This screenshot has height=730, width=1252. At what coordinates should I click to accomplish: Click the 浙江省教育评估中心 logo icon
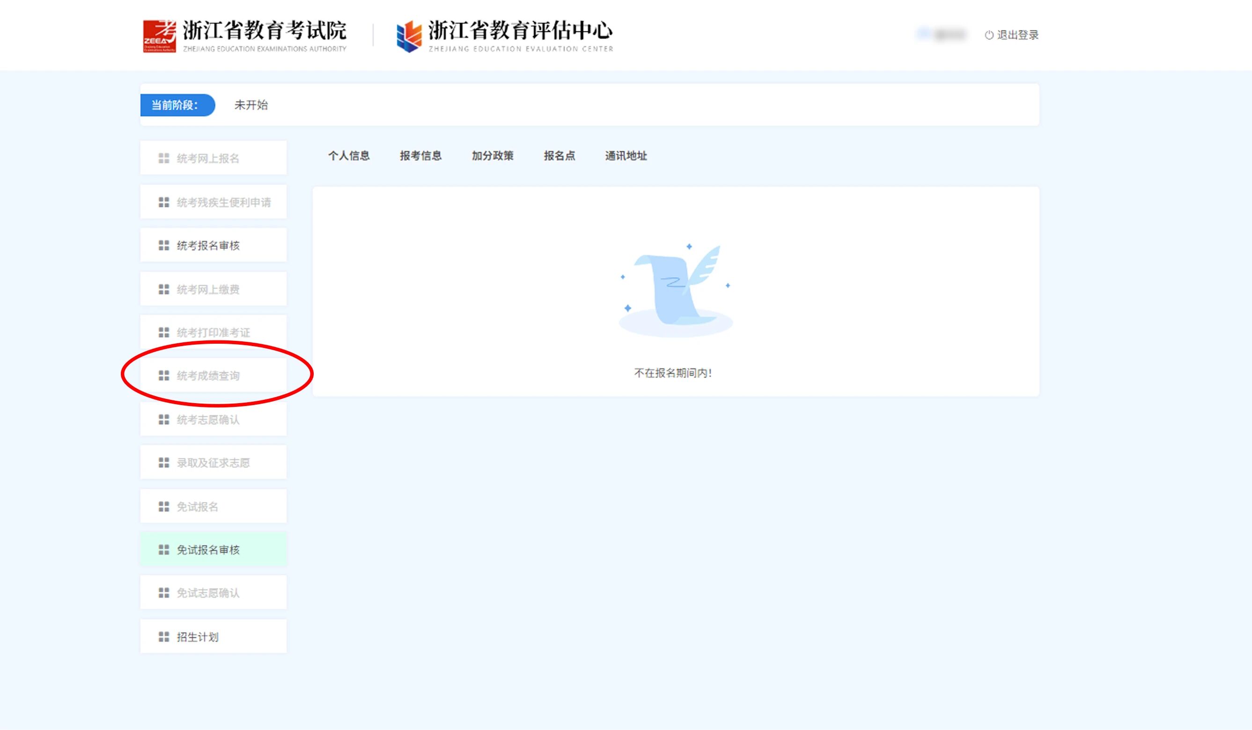click(x=409, y=36)
